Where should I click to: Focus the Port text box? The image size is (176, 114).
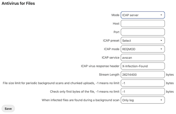click(142, 32)
